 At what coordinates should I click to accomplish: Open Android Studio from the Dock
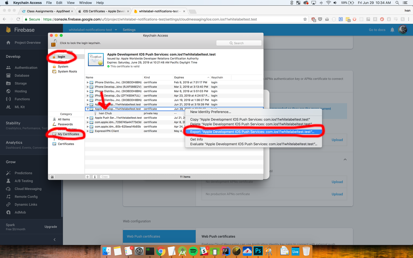coord(182,251)
